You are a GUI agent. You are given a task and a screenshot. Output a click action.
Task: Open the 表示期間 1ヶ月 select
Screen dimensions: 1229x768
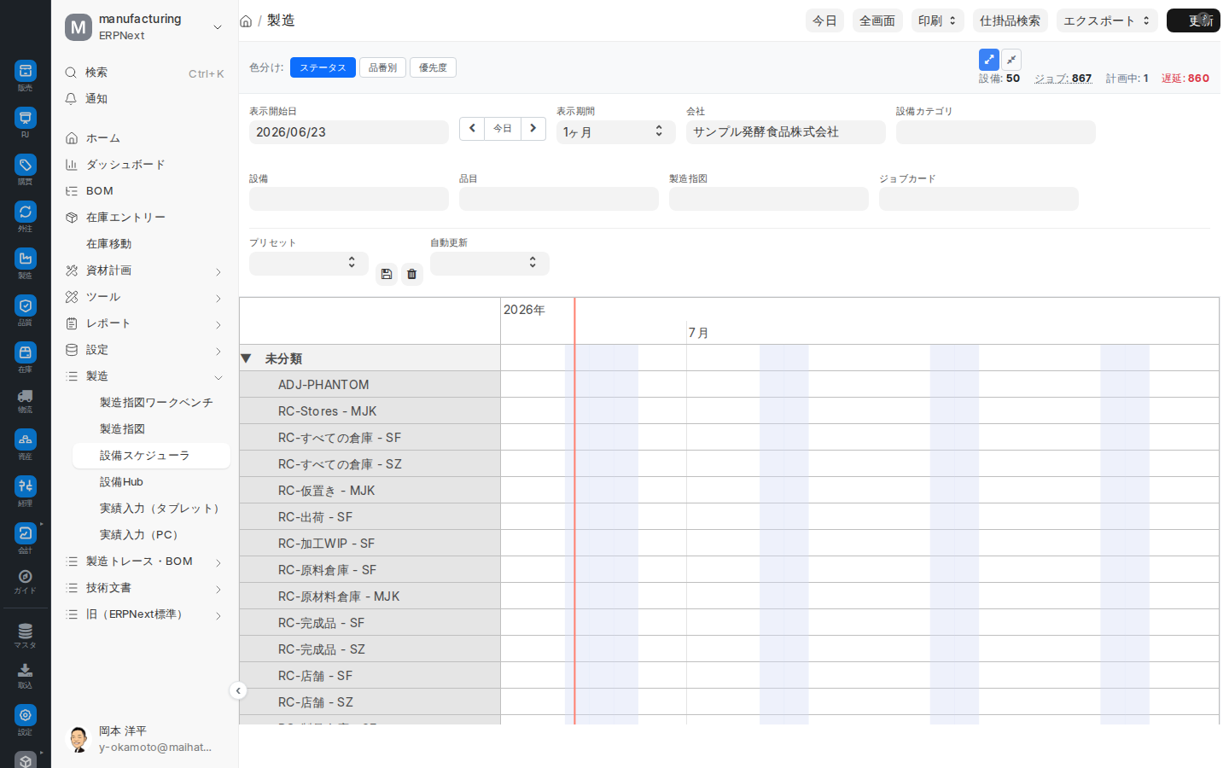coord(616,132)
